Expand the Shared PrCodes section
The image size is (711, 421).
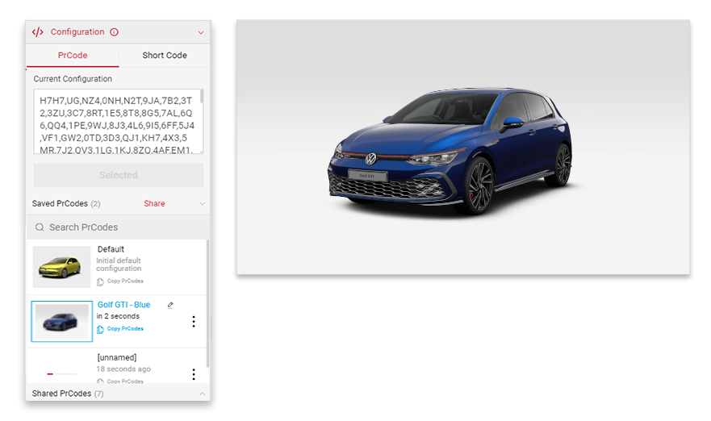click(x=203, y=394)
